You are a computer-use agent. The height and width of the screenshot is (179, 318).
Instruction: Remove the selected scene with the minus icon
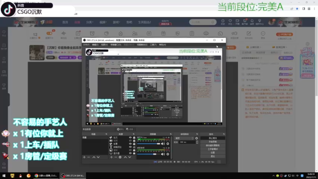89,157
